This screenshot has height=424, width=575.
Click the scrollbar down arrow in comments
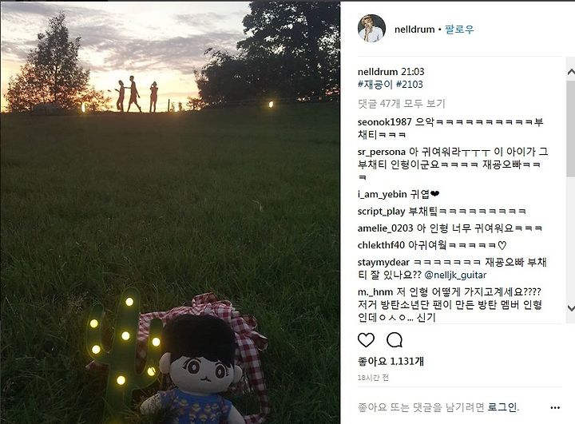(570, 307)
